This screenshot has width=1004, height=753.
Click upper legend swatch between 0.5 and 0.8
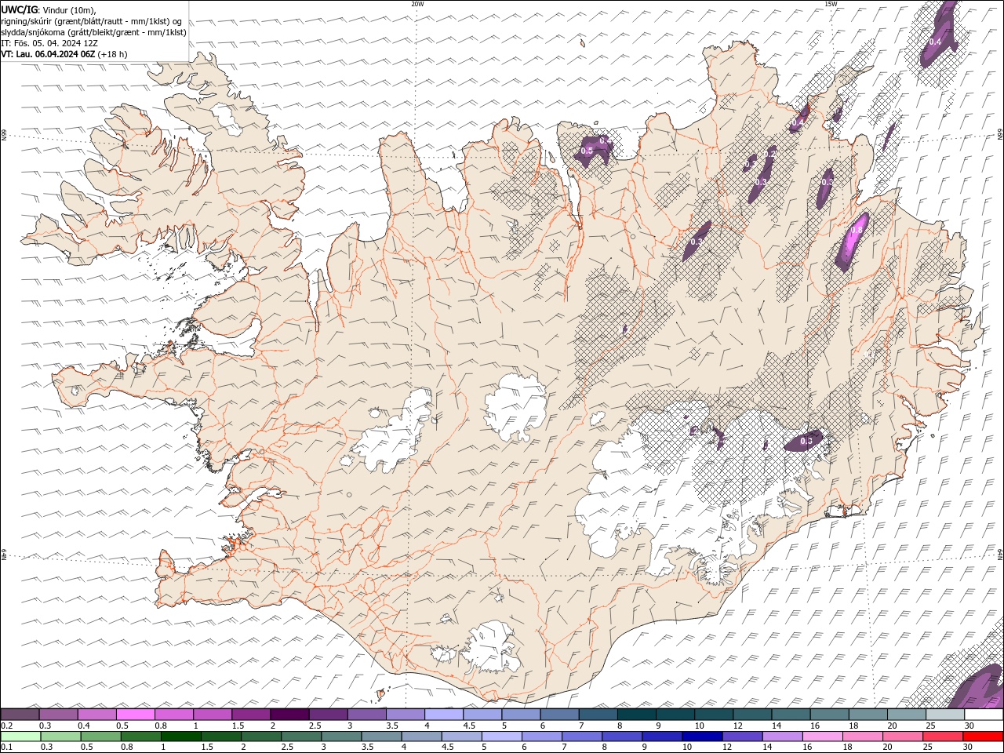(135, 714)
